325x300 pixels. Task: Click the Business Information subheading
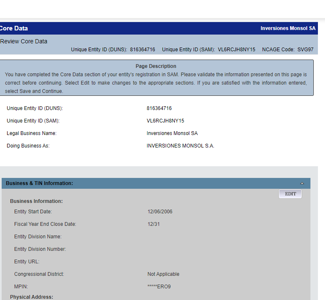[x=36, y=201]
